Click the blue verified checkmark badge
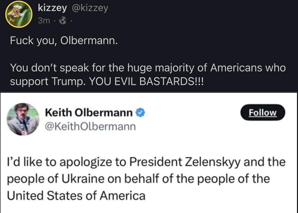Viewport: 298px width, 213px height. pos(141,113)
